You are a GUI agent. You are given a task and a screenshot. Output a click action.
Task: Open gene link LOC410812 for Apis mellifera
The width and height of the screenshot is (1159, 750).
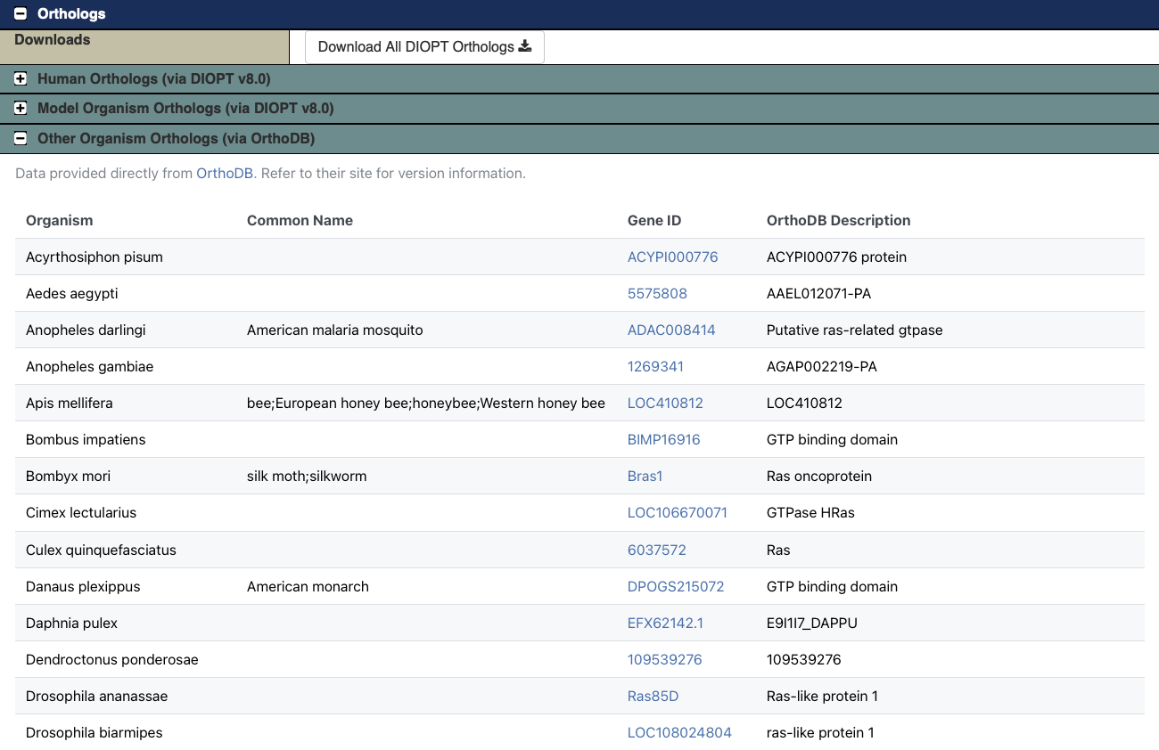click(665, 403)
